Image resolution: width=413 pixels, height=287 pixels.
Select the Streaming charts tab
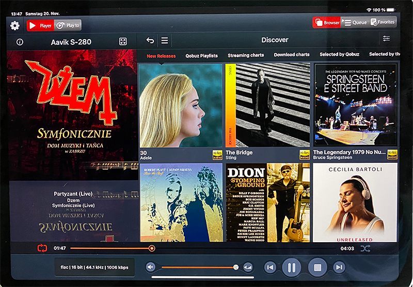coord(246,55)
